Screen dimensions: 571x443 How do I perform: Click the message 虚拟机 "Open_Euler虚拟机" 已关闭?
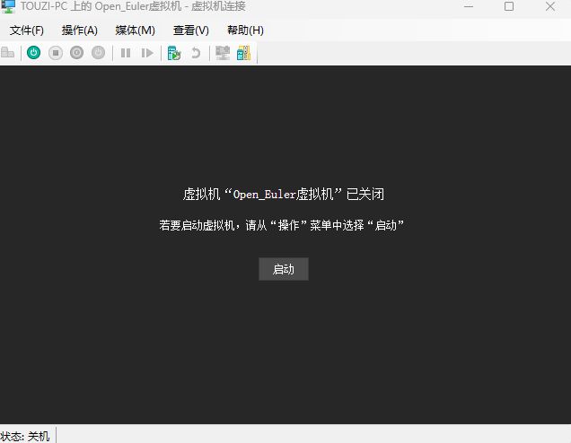click(x=284, y=195)
